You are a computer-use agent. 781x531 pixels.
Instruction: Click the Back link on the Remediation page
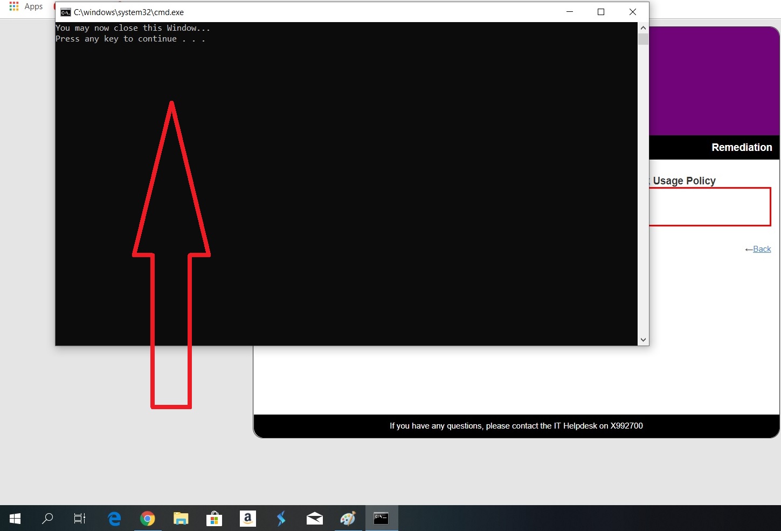(762, 249)
